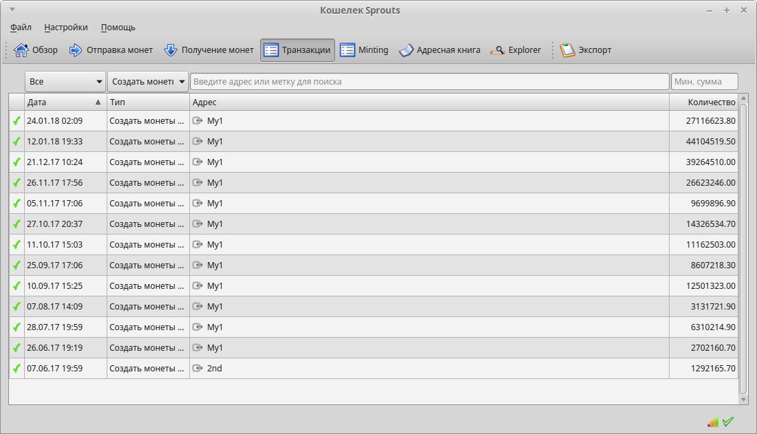The width and height of the screenshot is (757, 434).
Task: Select amount 14326534.70
Action: (711, 224)
